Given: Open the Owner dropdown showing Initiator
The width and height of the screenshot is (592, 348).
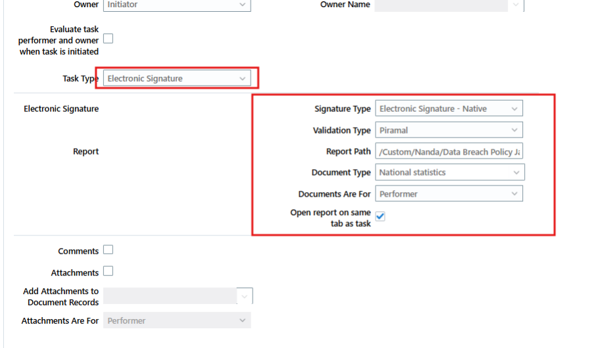Looking at the screenshot, I should pos(177,5).
